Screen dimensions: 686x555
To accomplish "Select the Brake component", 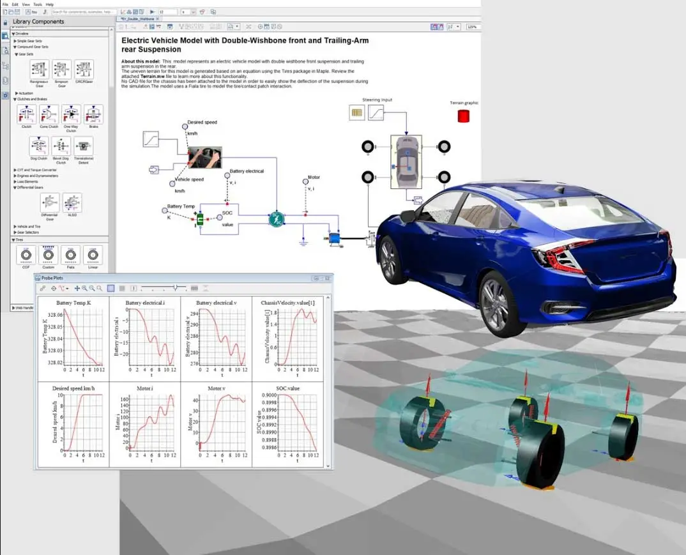I will 94,114.
